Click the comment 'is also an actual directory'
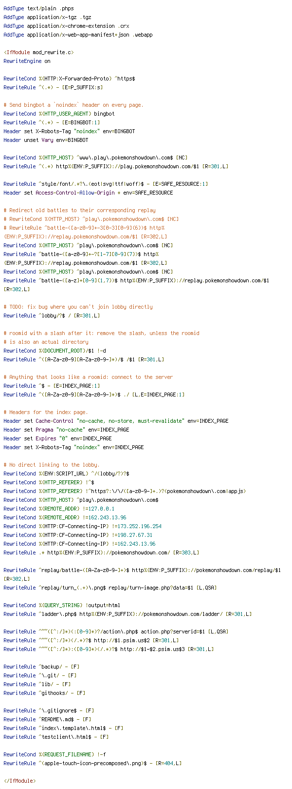292x789 pixels. coord(46,342)
